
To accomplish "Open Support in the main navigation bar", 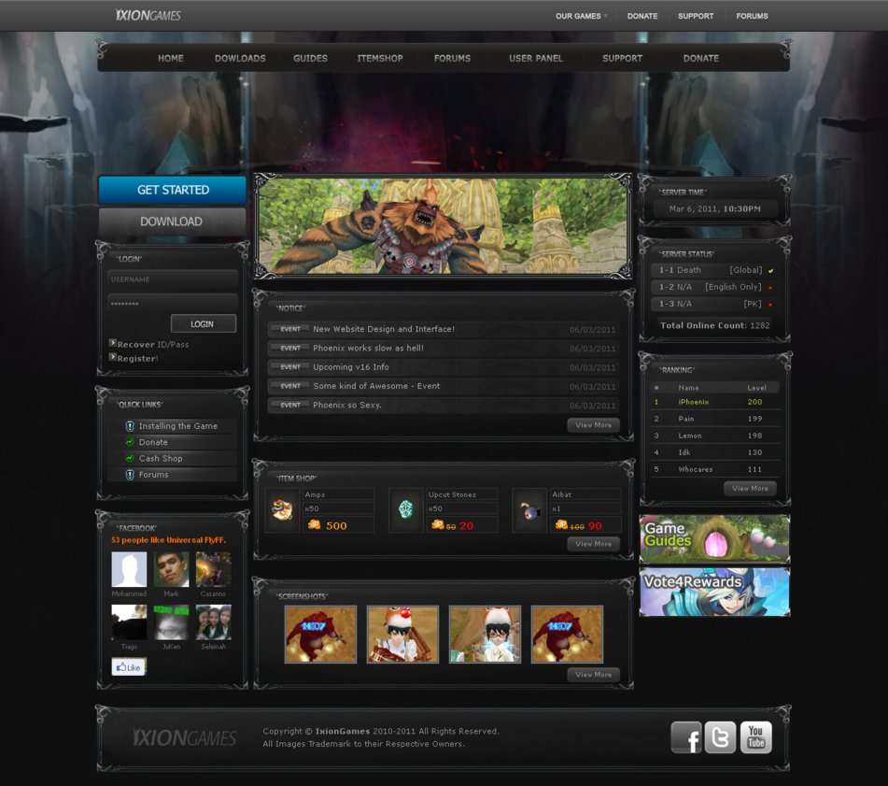I will (622, 58).
